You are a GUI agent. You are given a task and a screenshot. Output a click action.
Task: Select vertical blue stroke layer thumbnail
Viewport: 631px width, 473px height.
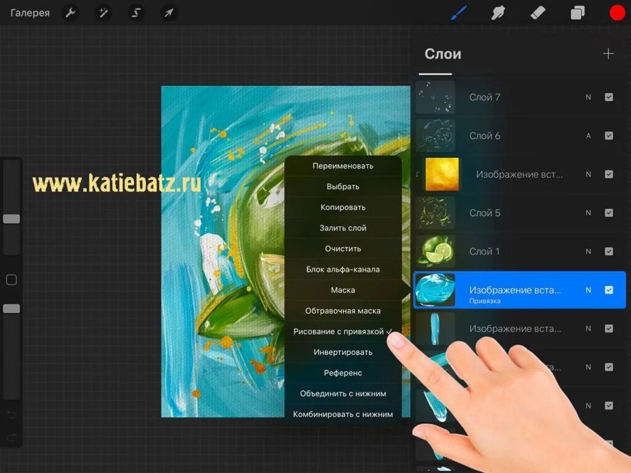coord(435,329)
